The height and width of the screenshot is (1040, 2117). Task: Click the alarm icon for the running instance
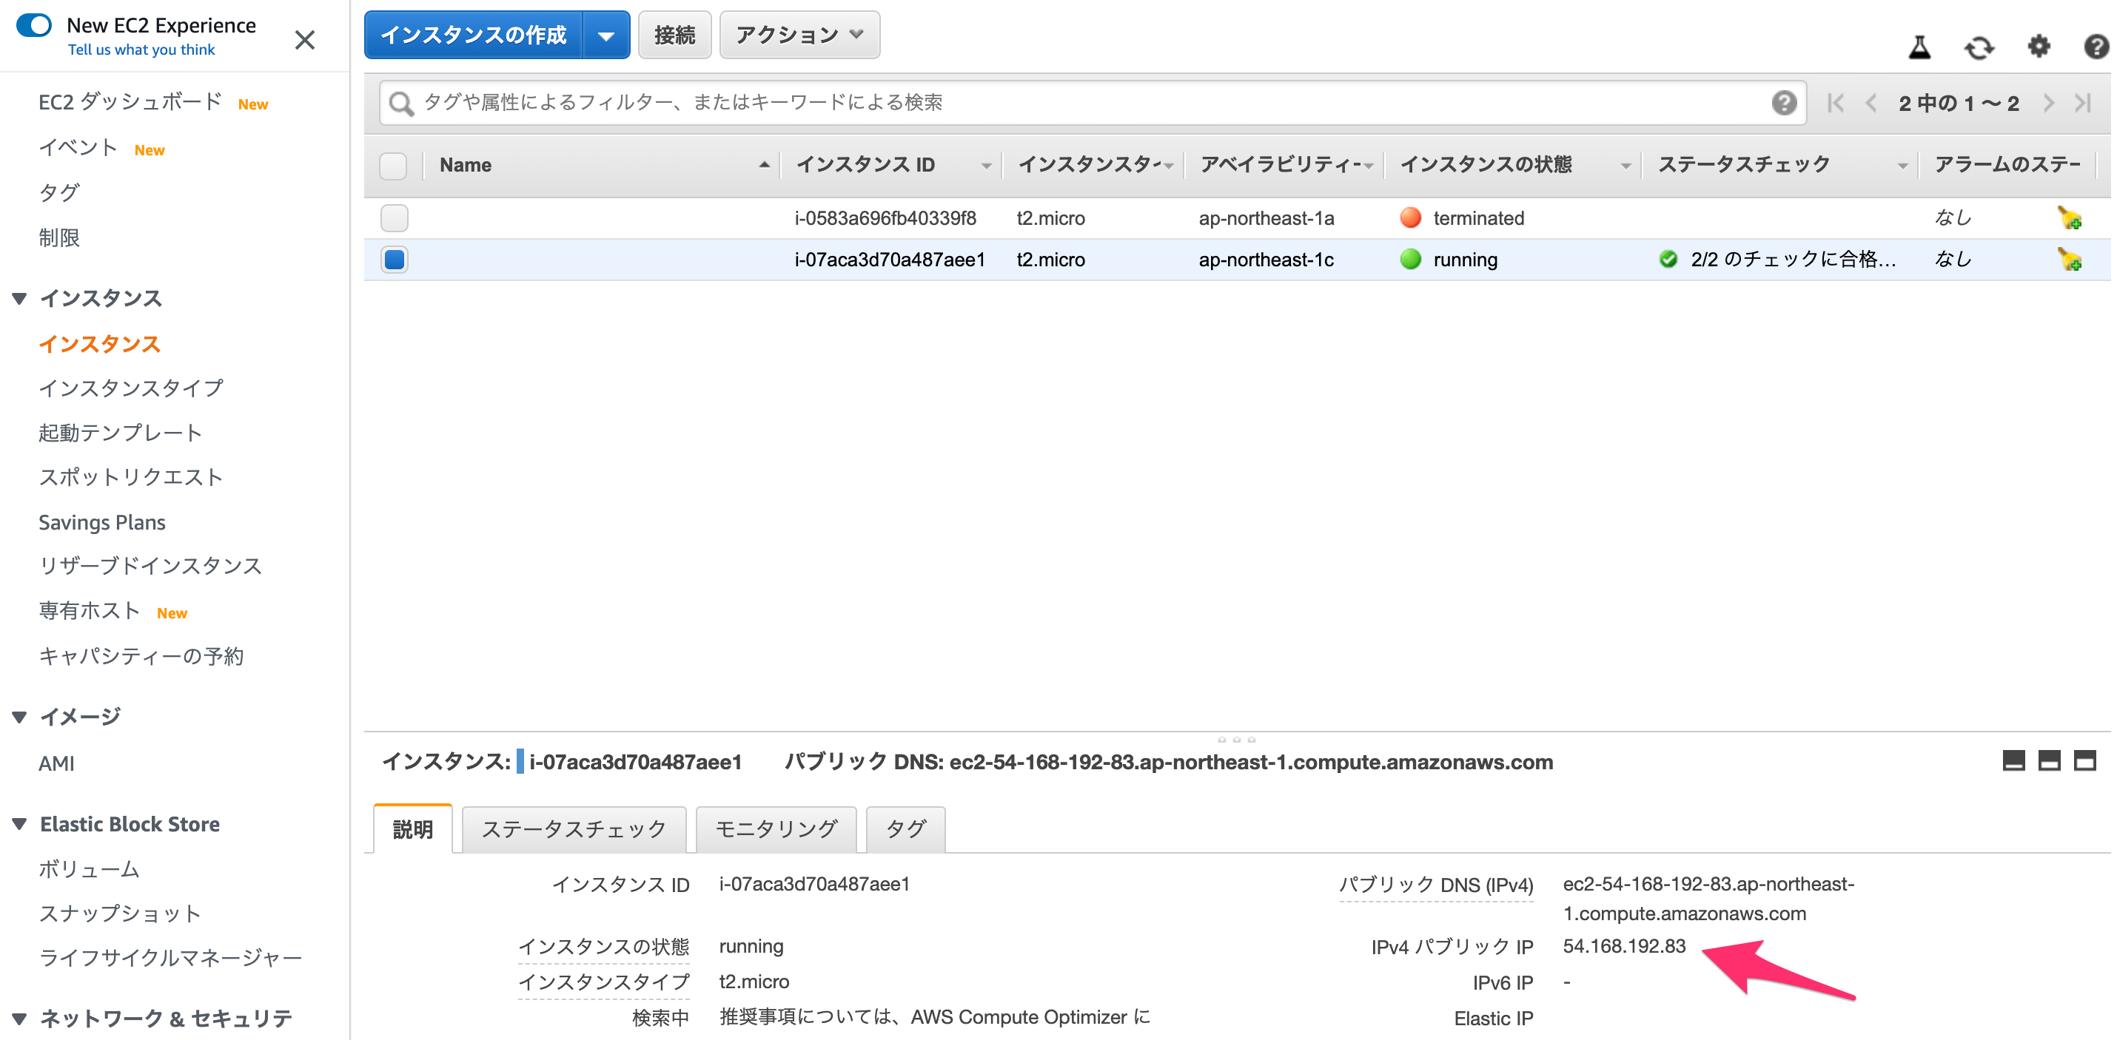tap(2070, 260)
